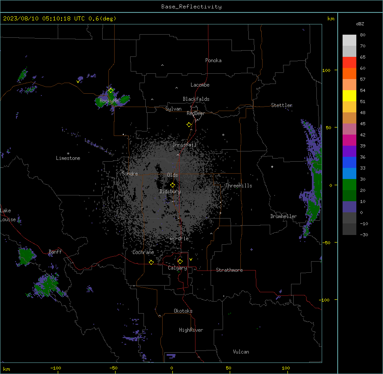The height and width of the screenshot is (374, 383).
Task: Click the Blackfalds city label
Action: click(196, 99)
